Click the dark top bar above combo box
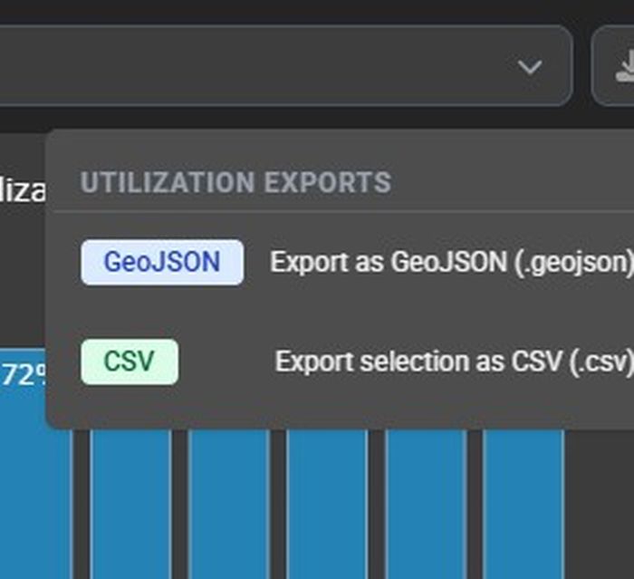Image resolution: width=634 pixels, height=579 pixels. pos(272,11)
